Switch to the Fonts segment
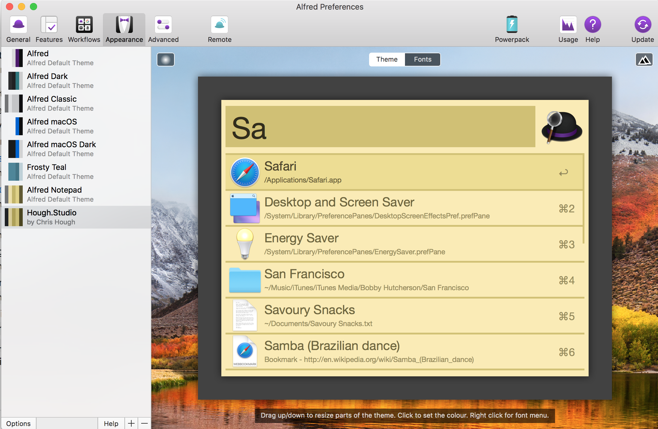The width and height of the screenshot is (658, 429). click(422, 60)
